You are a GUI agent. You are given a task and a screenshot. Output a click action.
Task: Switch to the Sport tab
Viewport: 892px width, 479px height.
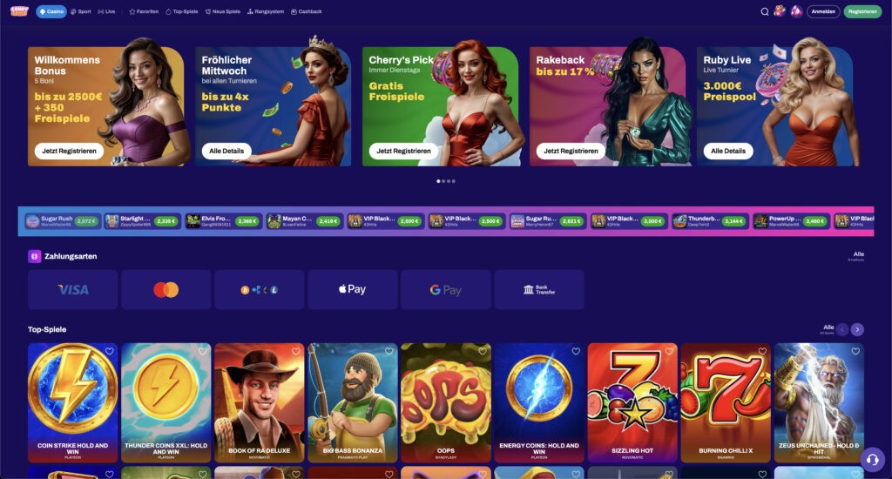tap(81, 11)
